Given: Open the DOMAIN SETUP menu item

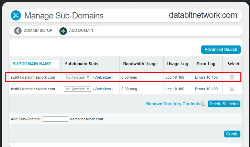Looking at the screenshot, I should click(38, 31).
